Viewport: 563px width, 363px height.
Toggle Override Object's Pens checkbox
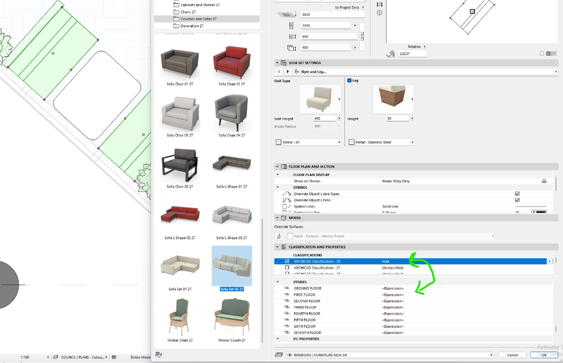[517, 200]
